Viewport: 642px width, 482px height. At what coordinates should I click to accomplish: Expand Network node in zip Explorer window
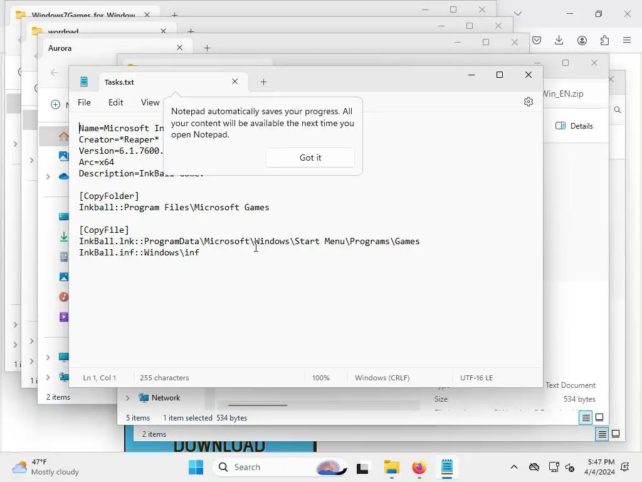(127, 397)
